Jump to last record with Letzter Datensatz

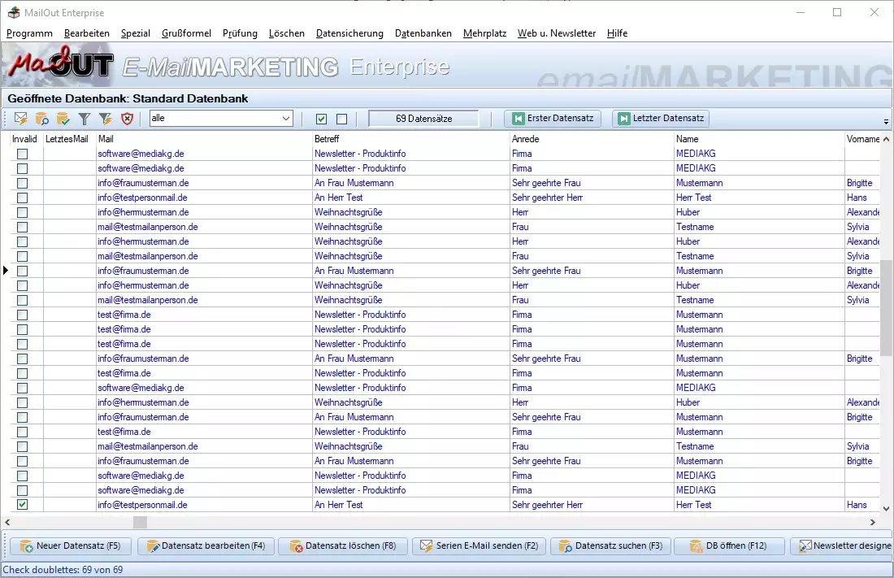[x=660, y=119]
